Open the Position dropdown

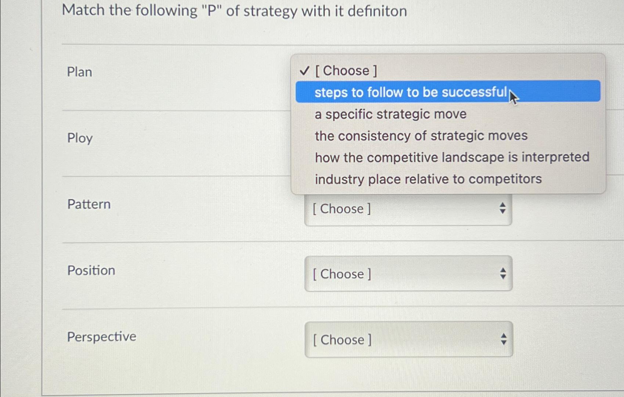408,274
